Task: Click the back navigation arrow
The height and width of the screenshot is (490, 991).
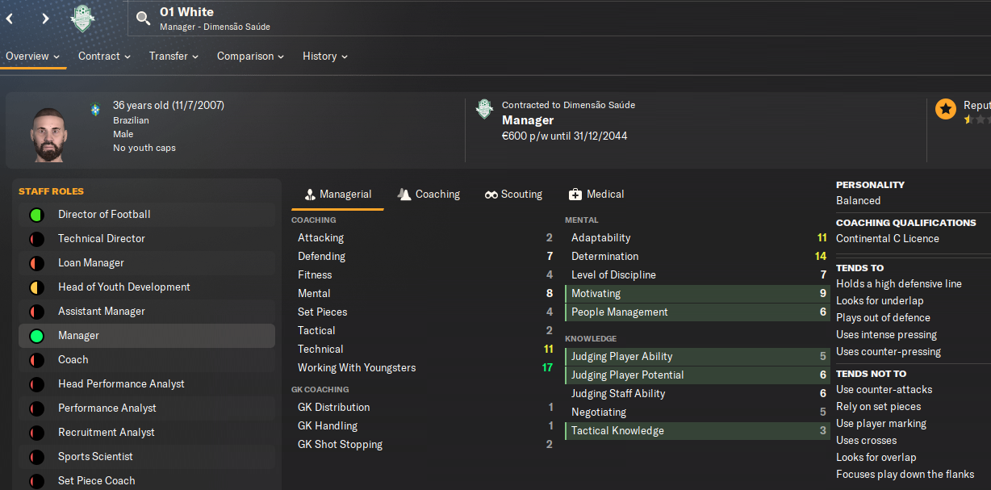Action: pyautogui.click(x=10, y=19)
